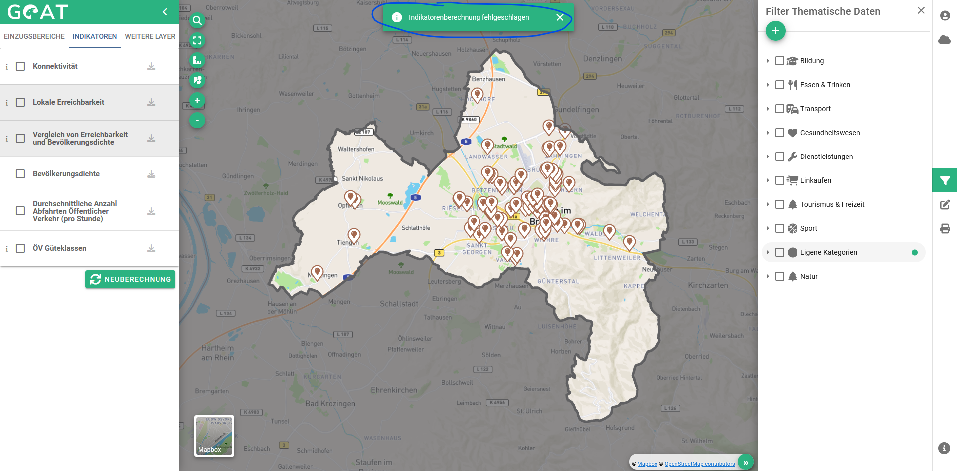Viewport: 957px width, 471px height.
Task: Switch to the EINZUGSBEREICHE tab
Action: 34,36
